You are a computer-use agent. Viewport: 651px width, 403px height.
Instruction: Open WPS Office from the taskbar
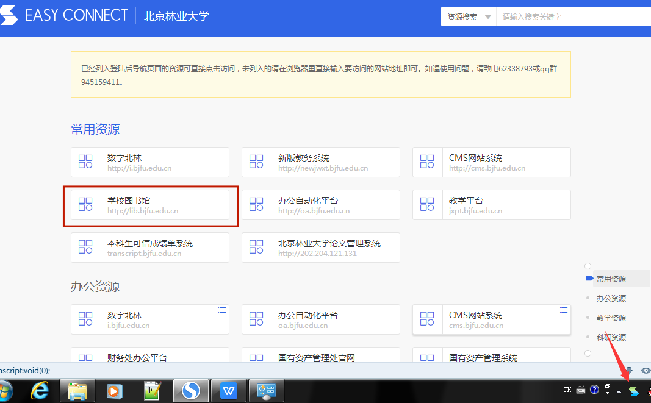[x=229, y=390]
